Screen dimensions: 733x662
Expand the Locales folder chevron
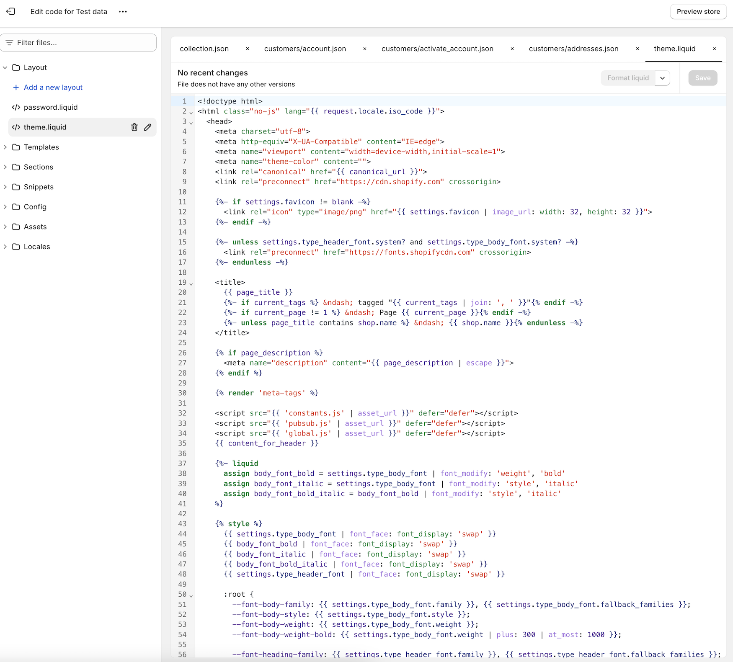pyautogui.click(x=5, y=247)
